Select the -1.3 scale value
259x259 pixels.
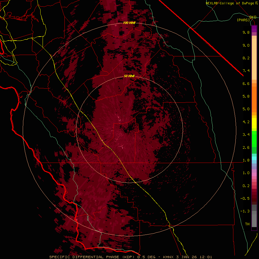point(245,211)
